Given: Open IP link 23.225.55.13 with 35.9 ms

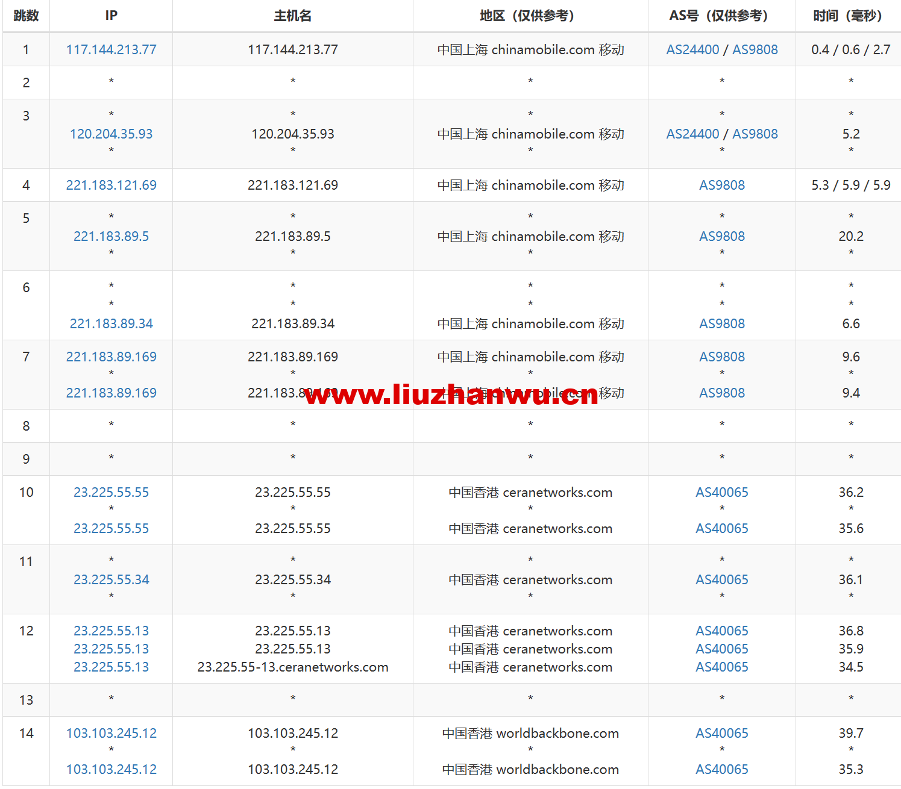Looking at the screenshot, I should coord(111,649).
